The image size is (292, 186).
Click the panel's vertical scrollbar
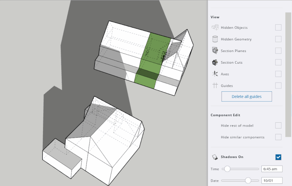(288, 75)
